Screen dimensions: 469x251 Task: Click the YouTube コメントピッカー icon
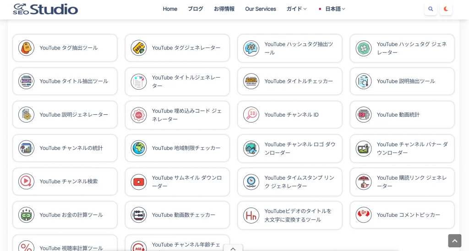coord(364,215)
